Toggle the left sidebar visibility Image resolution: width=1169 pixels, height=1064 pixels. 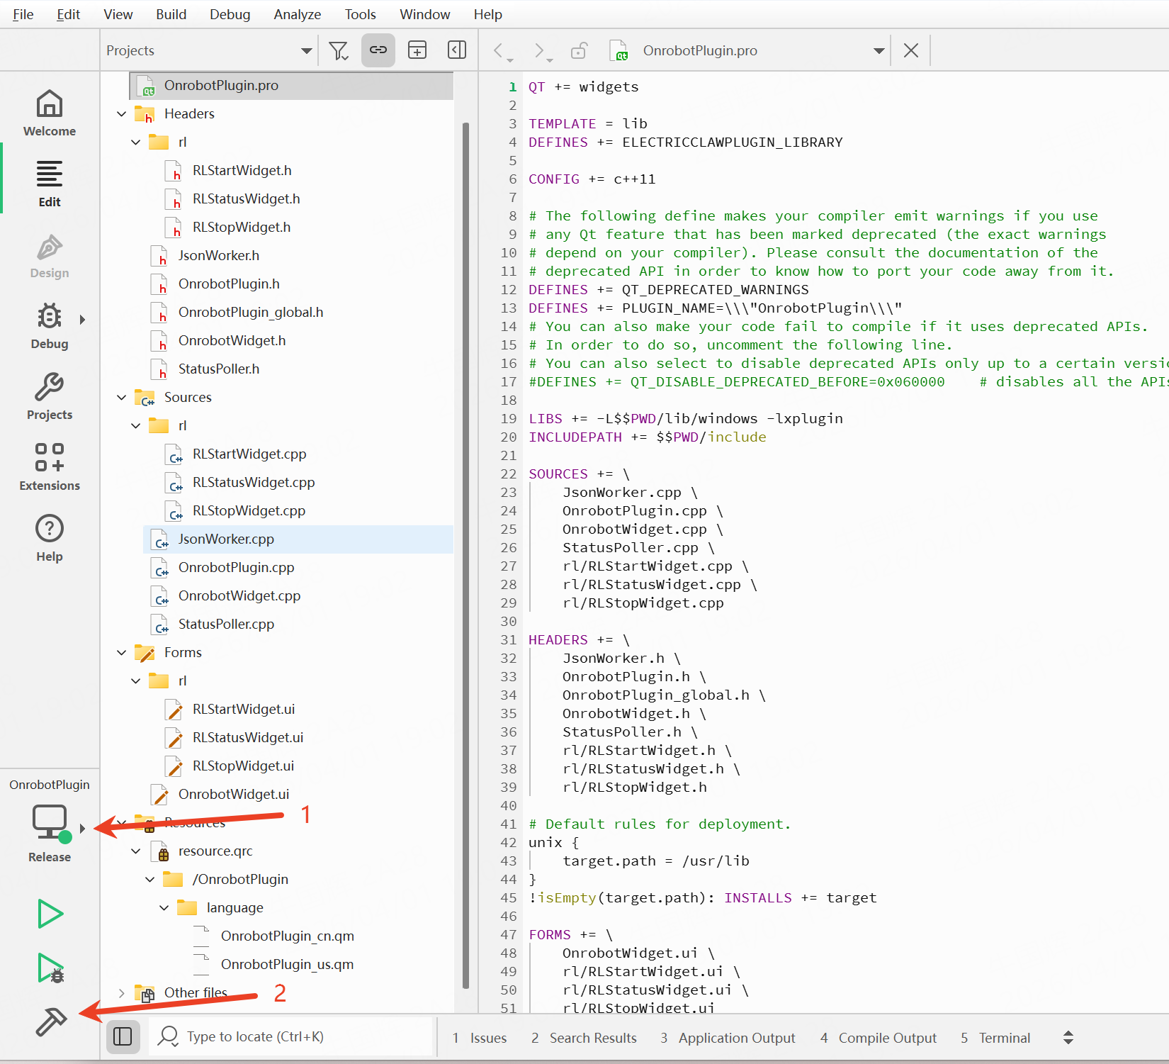click(x=123, y=1036)
